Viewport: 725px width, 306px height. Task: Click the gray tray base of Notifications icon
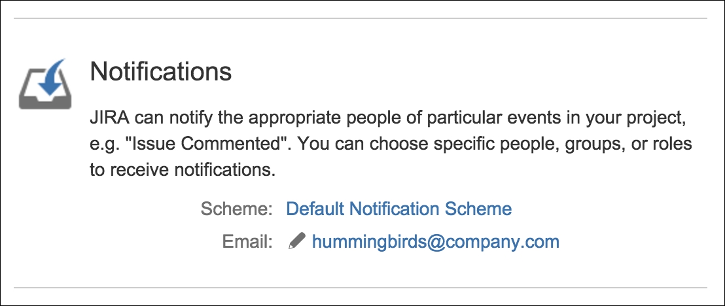click(45, 100)
